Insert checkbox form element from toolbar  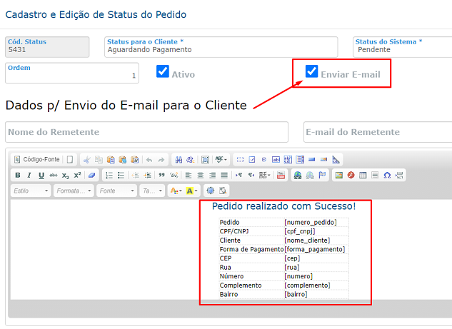pyautogui.click(x=252, y=159)
